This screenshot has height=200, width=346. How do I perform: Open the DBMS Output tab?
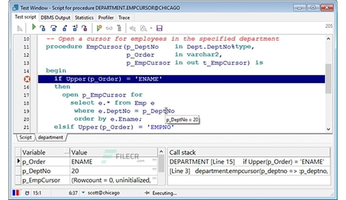[55, 18]
